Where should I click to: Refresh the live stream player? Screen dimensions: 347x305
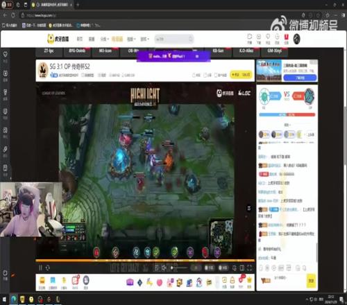coord(48,268)
